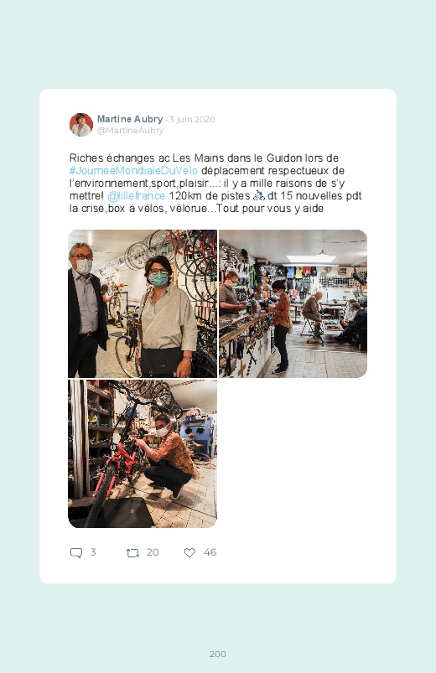
Task: Click the retweet arrows icon
Action: 132,553
